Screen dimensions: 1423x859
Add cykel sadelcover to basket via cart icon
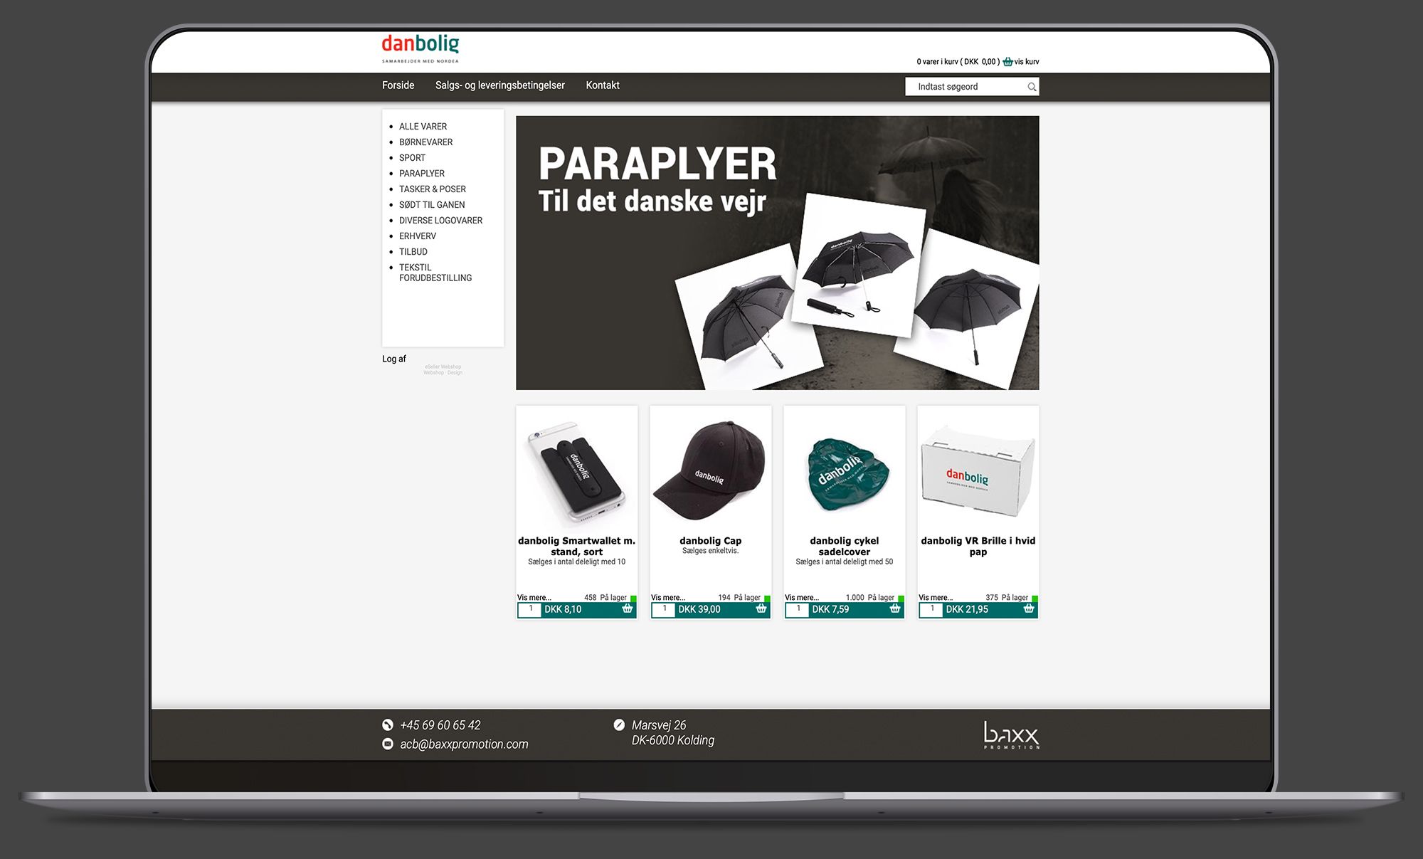point(894,609)
